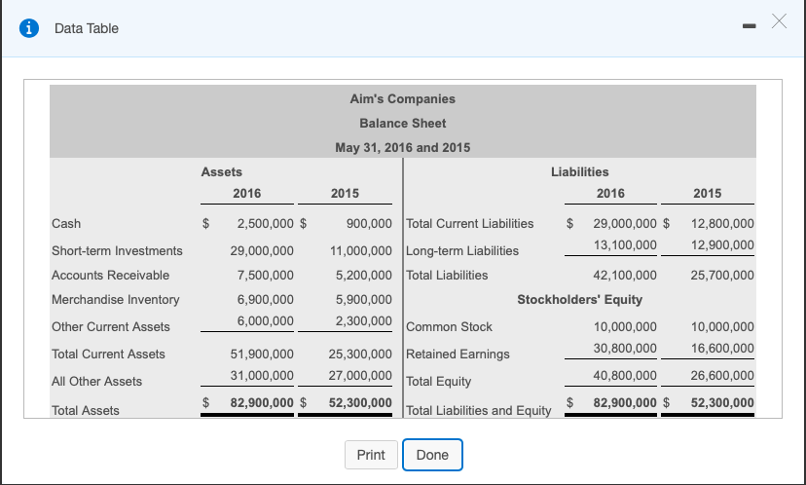
Task: Click the Stockholders' Equity heading
Action: pos(580,299)
